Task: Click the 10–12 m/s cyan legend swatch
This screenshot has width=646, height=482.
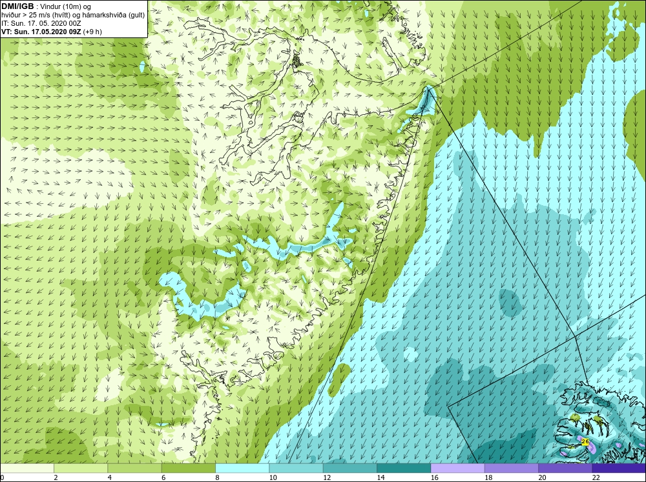Action: coord(297,468)
